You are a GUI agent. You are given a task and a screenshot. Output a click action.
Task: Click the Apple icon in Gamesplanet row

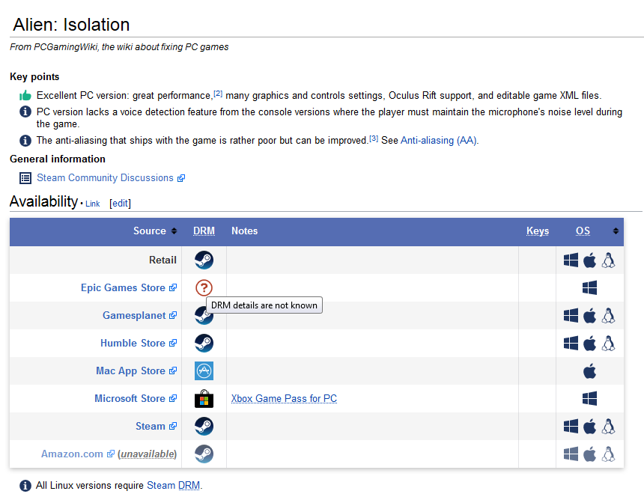[590, 315]
